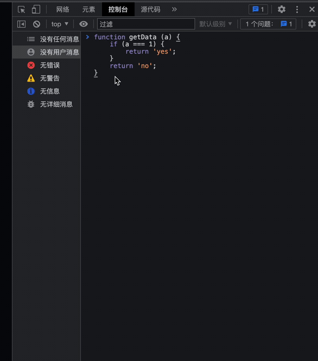The image size is (318, 361).
Task: Switch to the 源代码 tab
Action: pyautogui.click(x=151, y=9)
